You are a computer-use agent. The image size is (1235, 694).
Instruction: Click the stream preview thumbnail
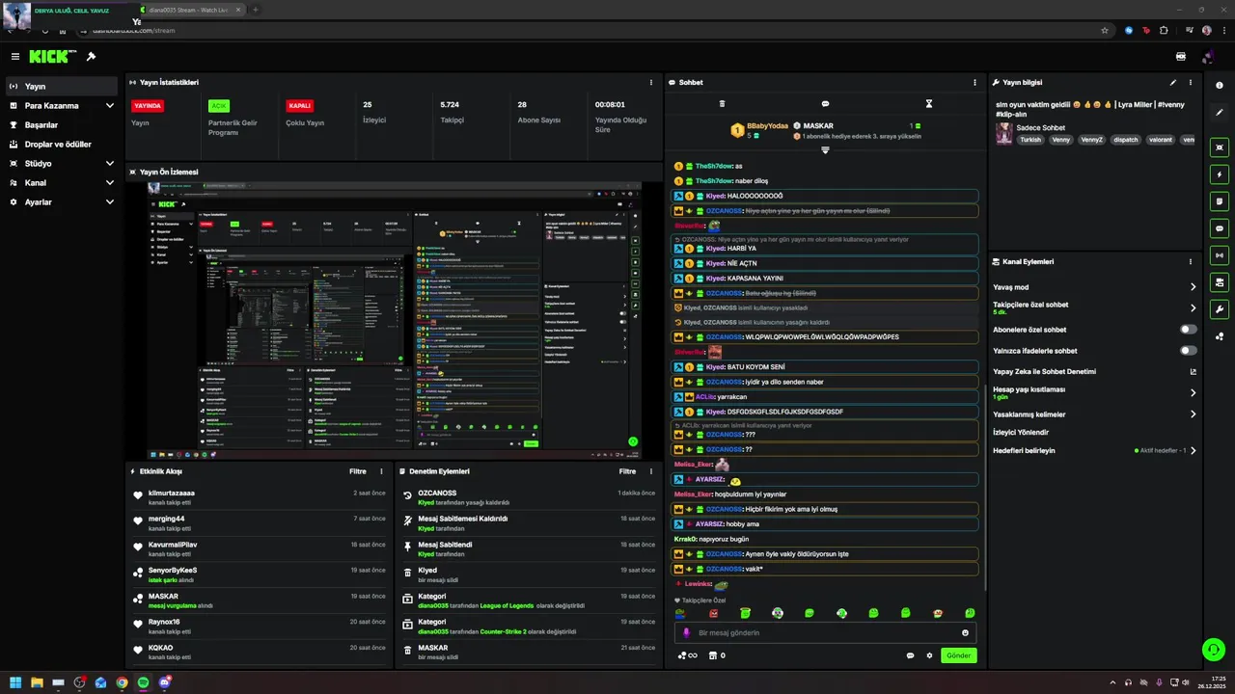(x=394, y=321)
